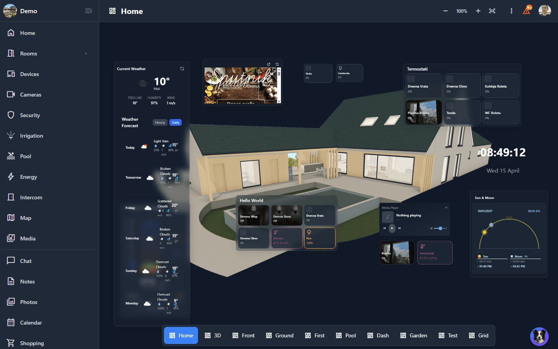This screenshot has height=349, width=558.
Task: Select Hourly weather forecast
Action: pos(160,122)
